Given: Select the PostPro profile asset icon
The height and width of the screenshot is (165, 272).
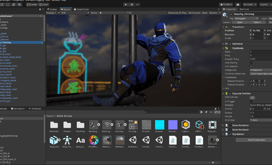Looking at the screenshot, I should click(x=94, y=140).
